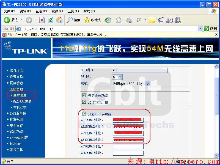This screenshot has height=165, width=220.
Task: Expand DHCP服务器 in sidebar
Action: point(18,113)
